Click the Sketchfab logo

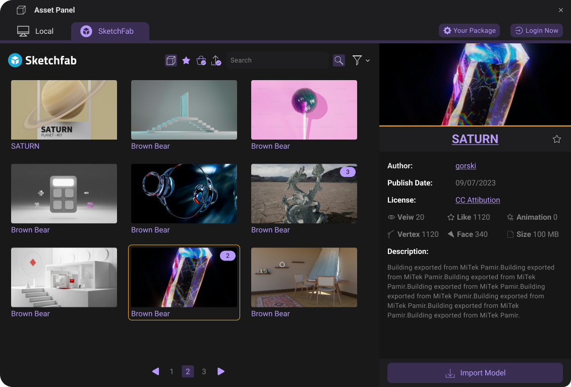pos(42,60)
